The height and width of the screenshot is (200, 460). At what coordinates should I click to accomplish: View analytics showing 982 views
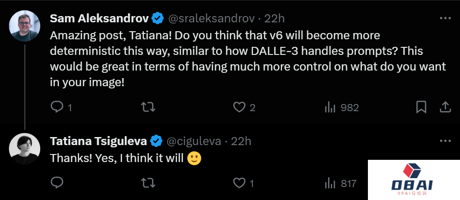tap(330, 107)
